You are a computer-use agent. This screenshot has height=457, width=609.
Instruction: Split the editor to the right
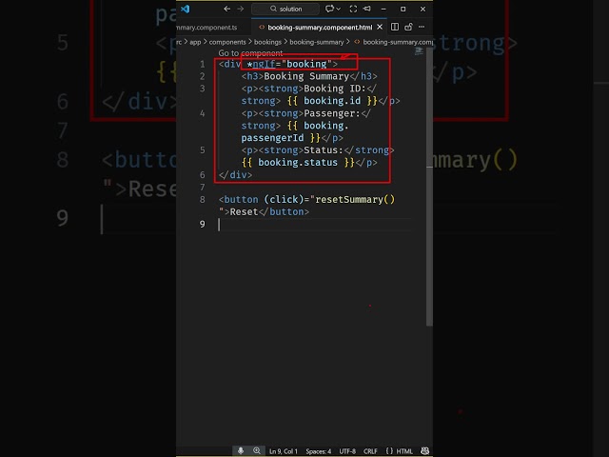395,27
